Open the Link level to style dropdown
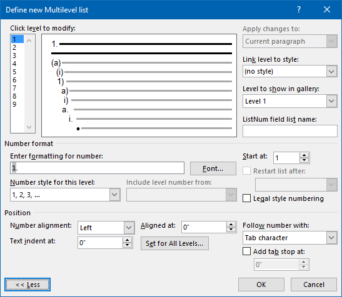Screen dimensions: 342x297 [x=331, y=71]
